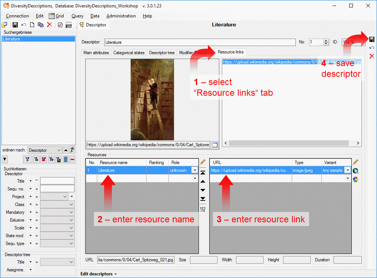
Task: Toggle the sort direction triangle beside ordnen nach
Action: tap(66, 150)
